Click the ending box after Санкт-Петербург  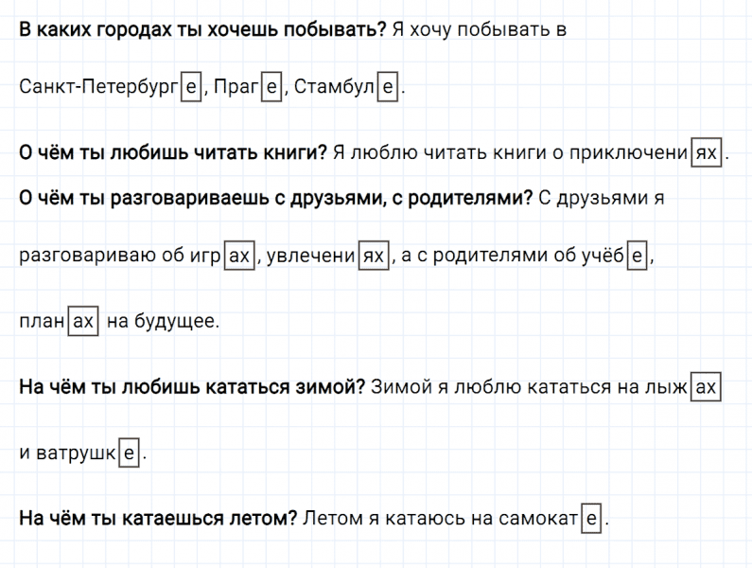(x=190, y=87)
